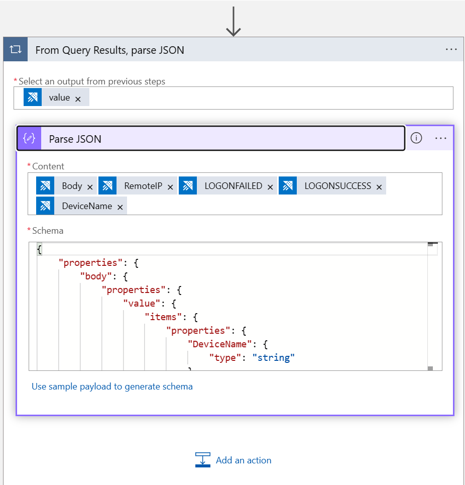Click the Add an action icon
The height and width of the screenshot is (485, 465).
(203, 460)
